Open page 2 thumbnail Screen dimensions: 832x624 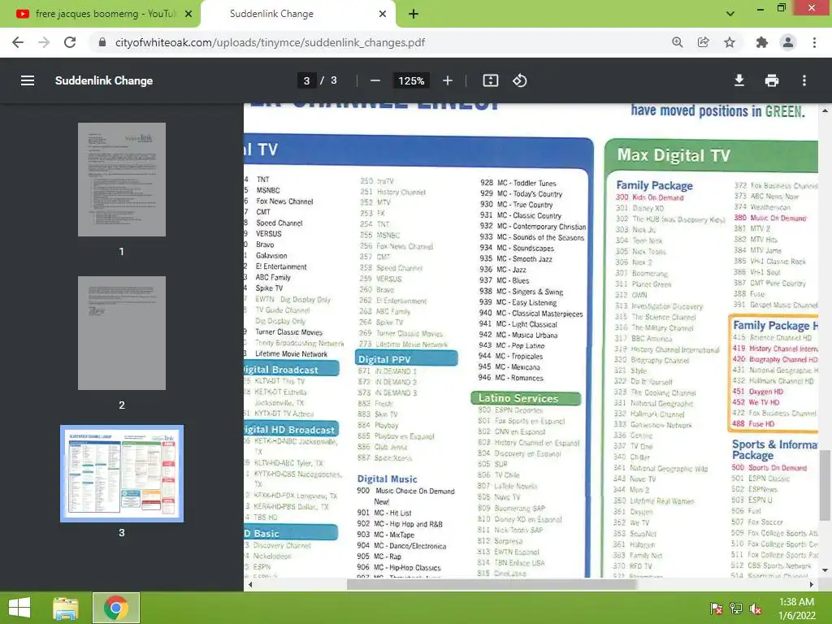122,332
